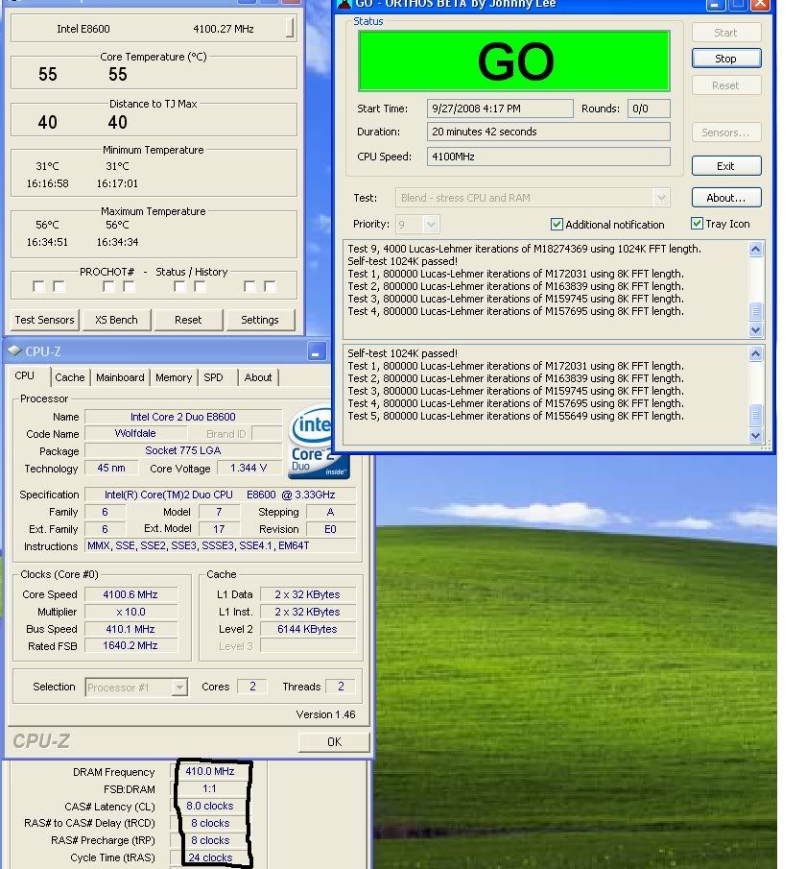The width and height of the screenshot is (806, 869).
Task: Click the Test Sensors button
Action: coord(44,320)
